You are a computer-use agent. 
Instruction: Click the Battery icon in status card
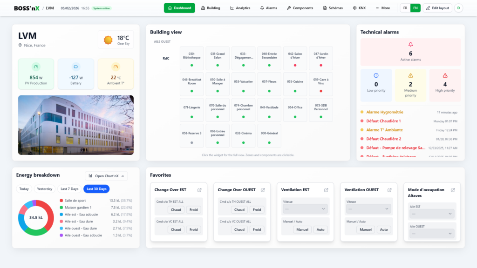(75, 67)
